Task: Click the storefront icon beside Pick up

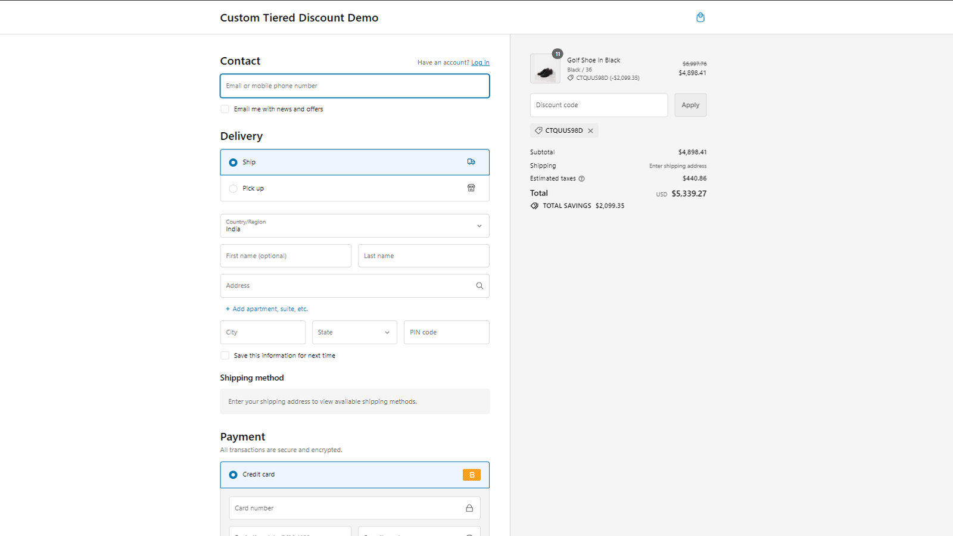Action: 471,188
